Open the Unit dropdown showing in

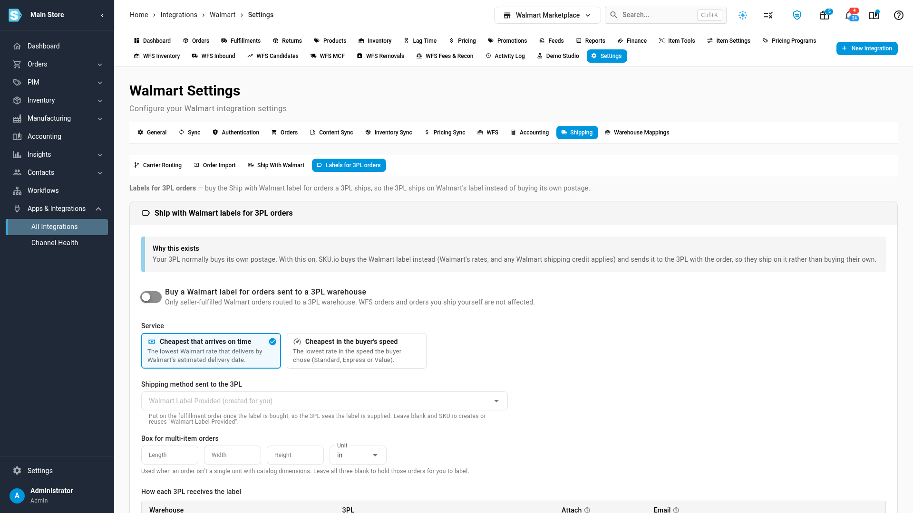click(x=358, y=455)
